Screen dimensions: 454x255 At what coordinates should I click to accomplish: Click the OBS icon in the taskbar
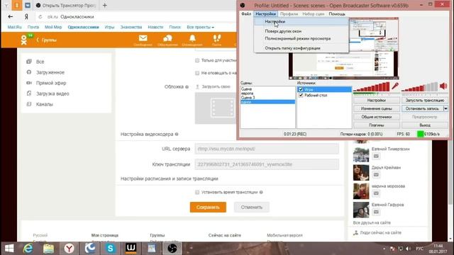click(172, 249)
